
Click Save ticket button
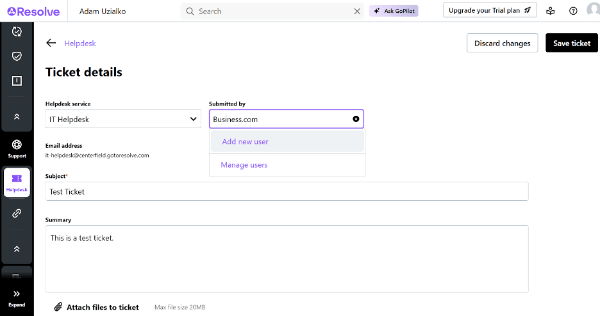coord(571,43)
